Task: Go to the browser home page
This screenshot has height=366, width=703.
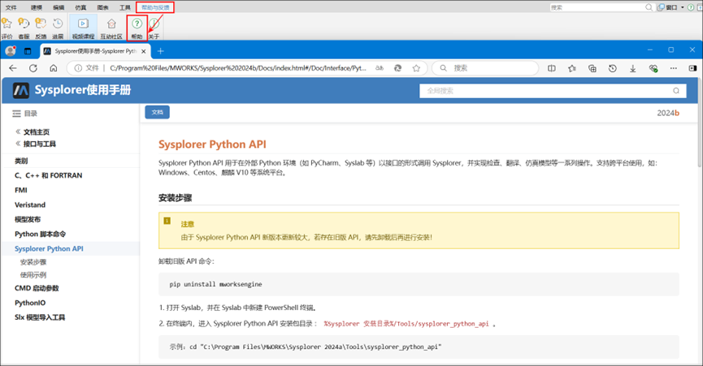Action: 54,68
